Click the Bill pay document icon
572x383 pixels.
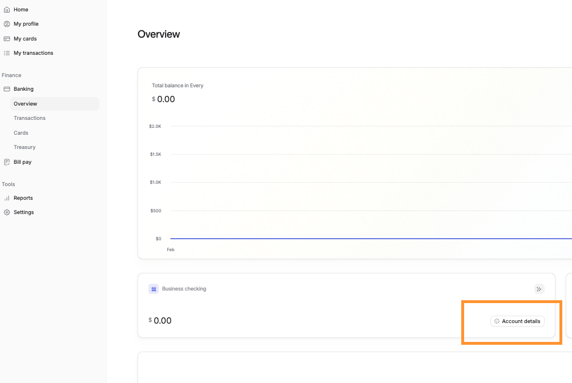pyautogui.click(x=7, y=162)
